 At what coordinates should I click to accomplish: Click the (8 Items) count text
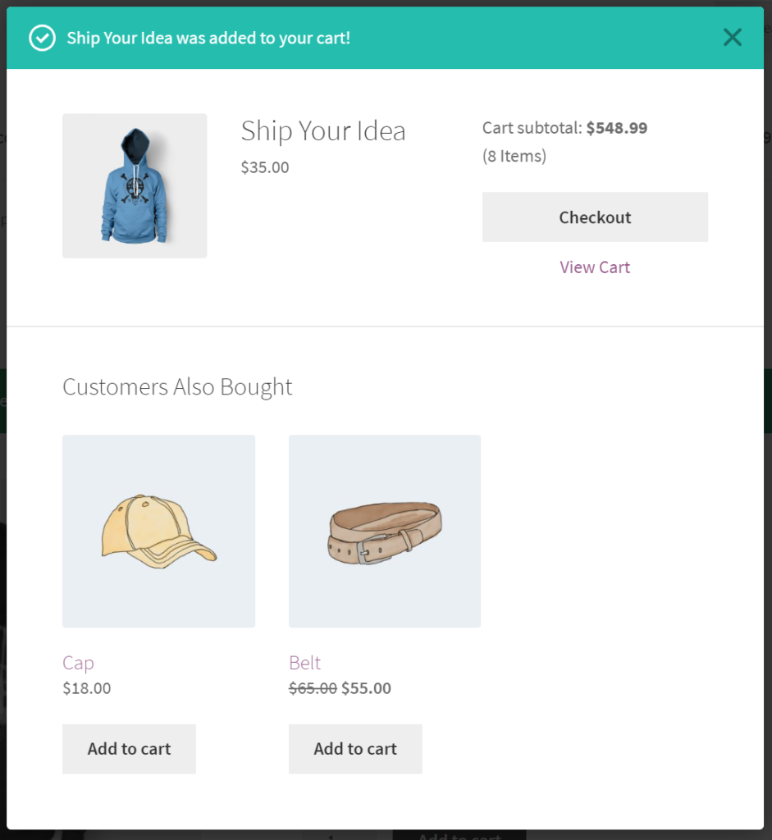514,156
